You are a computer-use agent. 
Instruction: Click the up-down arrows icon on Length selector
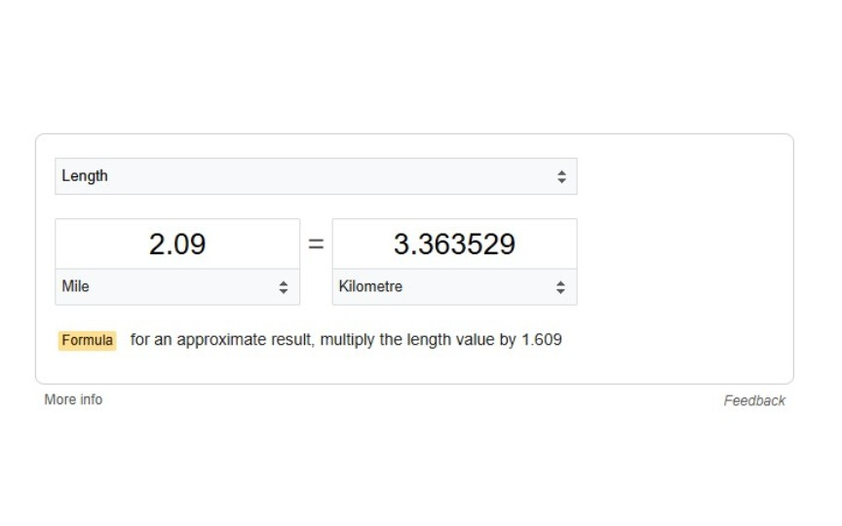pyautogui.click(x=561, y=176)
